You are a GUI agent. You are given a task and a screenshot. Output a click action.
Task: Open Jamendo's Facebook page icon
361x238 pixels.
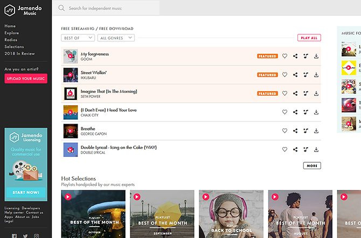point(14,235)
